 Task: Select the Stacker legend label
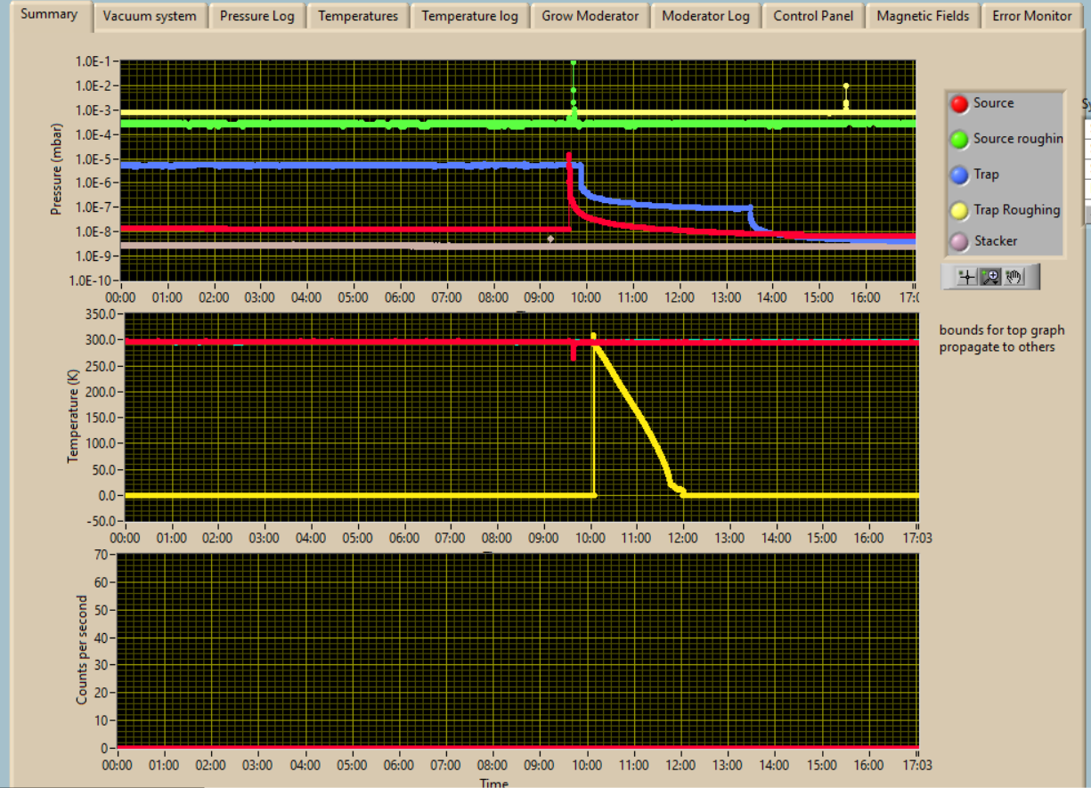click(x=996, y=240)
